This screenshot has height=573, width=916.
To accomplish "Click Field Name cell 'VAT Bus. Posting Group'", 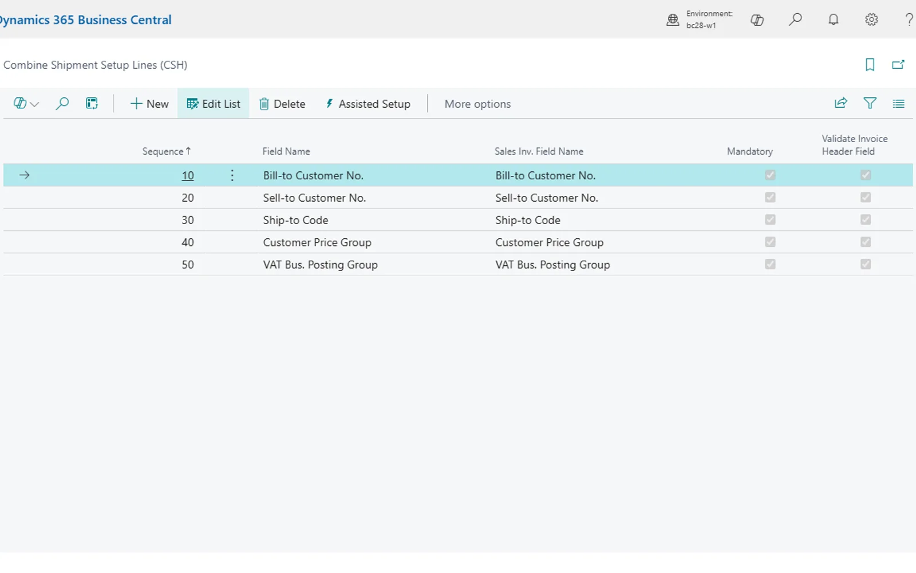I will click(x=320, y=265).
